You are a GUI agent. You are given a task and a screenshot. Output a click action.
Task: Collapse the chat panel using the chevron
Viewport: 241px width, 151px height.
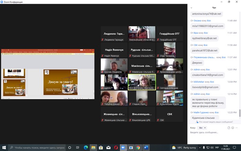coord(192,7)
